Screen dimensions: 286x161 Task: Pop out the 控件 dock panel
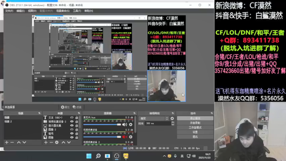coord(212,113)
